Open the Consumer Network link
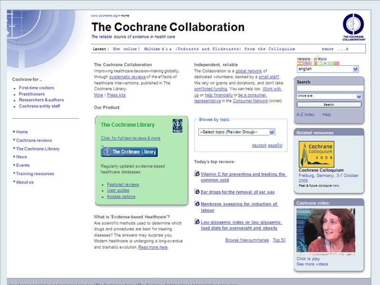 click(x=250, y=101)
